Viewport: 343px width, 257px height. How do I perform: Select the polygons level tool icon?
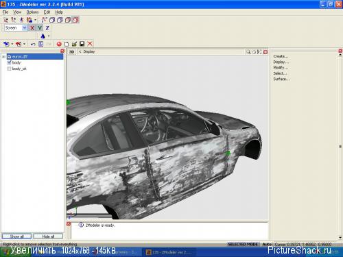tap(22, 20)
